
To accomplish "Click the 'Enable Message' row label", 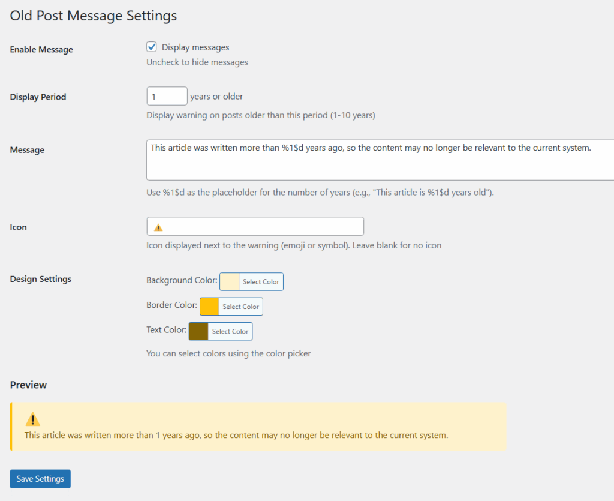I will 41,50.
